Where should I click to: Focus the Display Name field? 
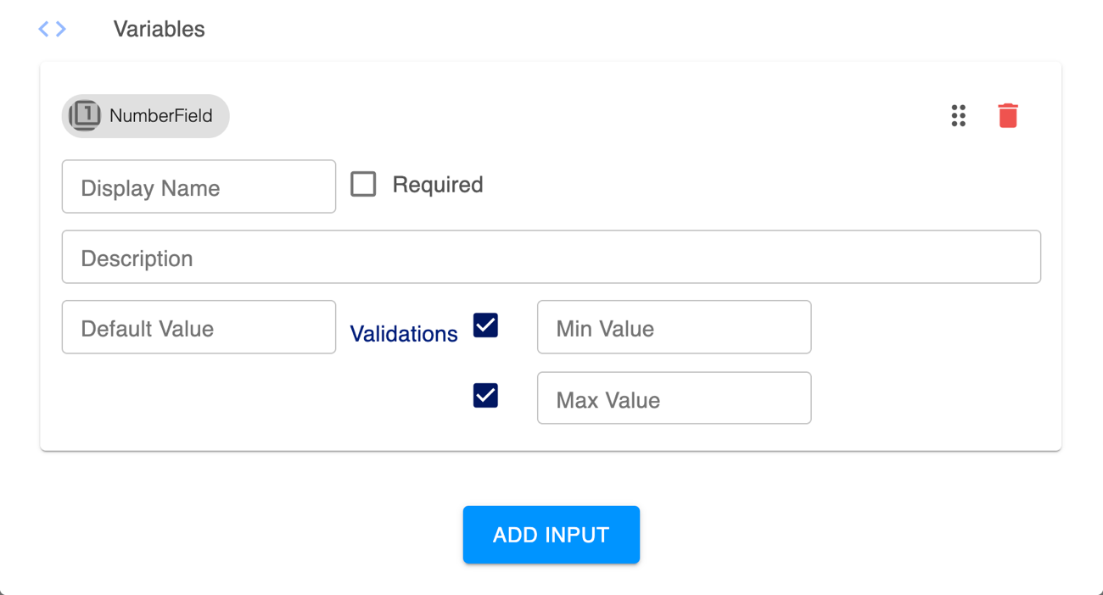199,186
